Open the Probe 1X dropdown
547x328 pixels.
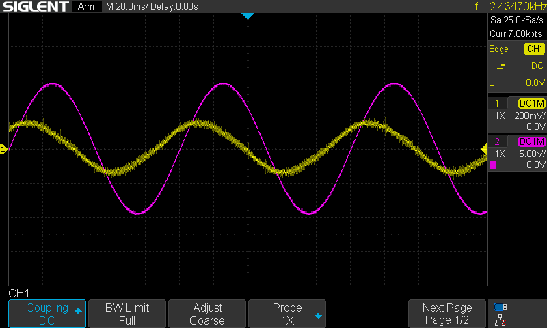tap(287, 314)
